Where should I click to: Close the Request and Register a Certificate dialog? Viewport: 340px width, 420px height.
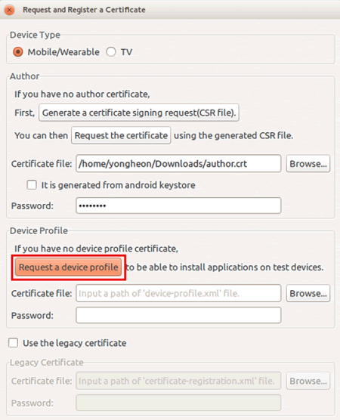(x=9, y=10)
